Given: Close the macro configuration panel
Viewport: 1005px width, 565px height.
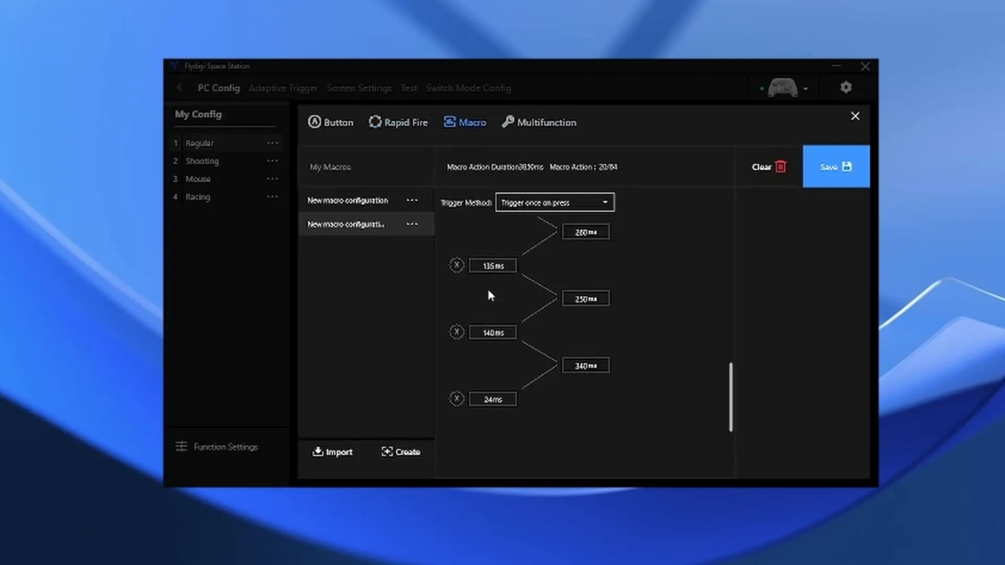Looking at the screenshot, I should tap(855, 116).
